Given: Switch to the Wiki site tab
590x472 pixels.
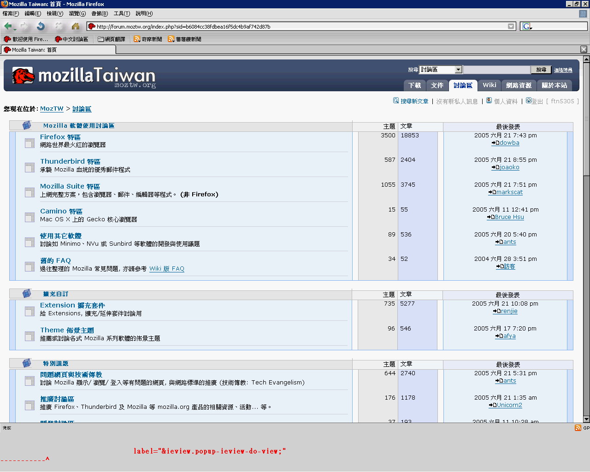Looking at the screenshot, I should [489, 85].
